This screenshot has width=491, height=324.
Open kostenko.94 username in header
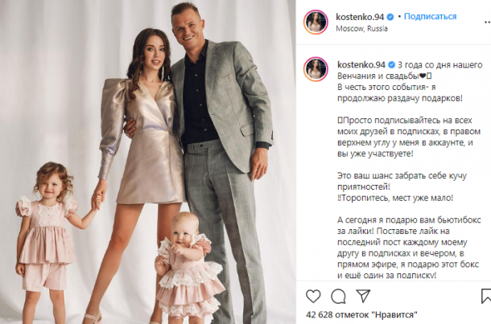(x=360, y=17)
